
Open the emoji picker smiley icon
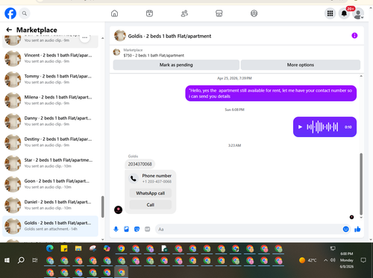point(345,229)
